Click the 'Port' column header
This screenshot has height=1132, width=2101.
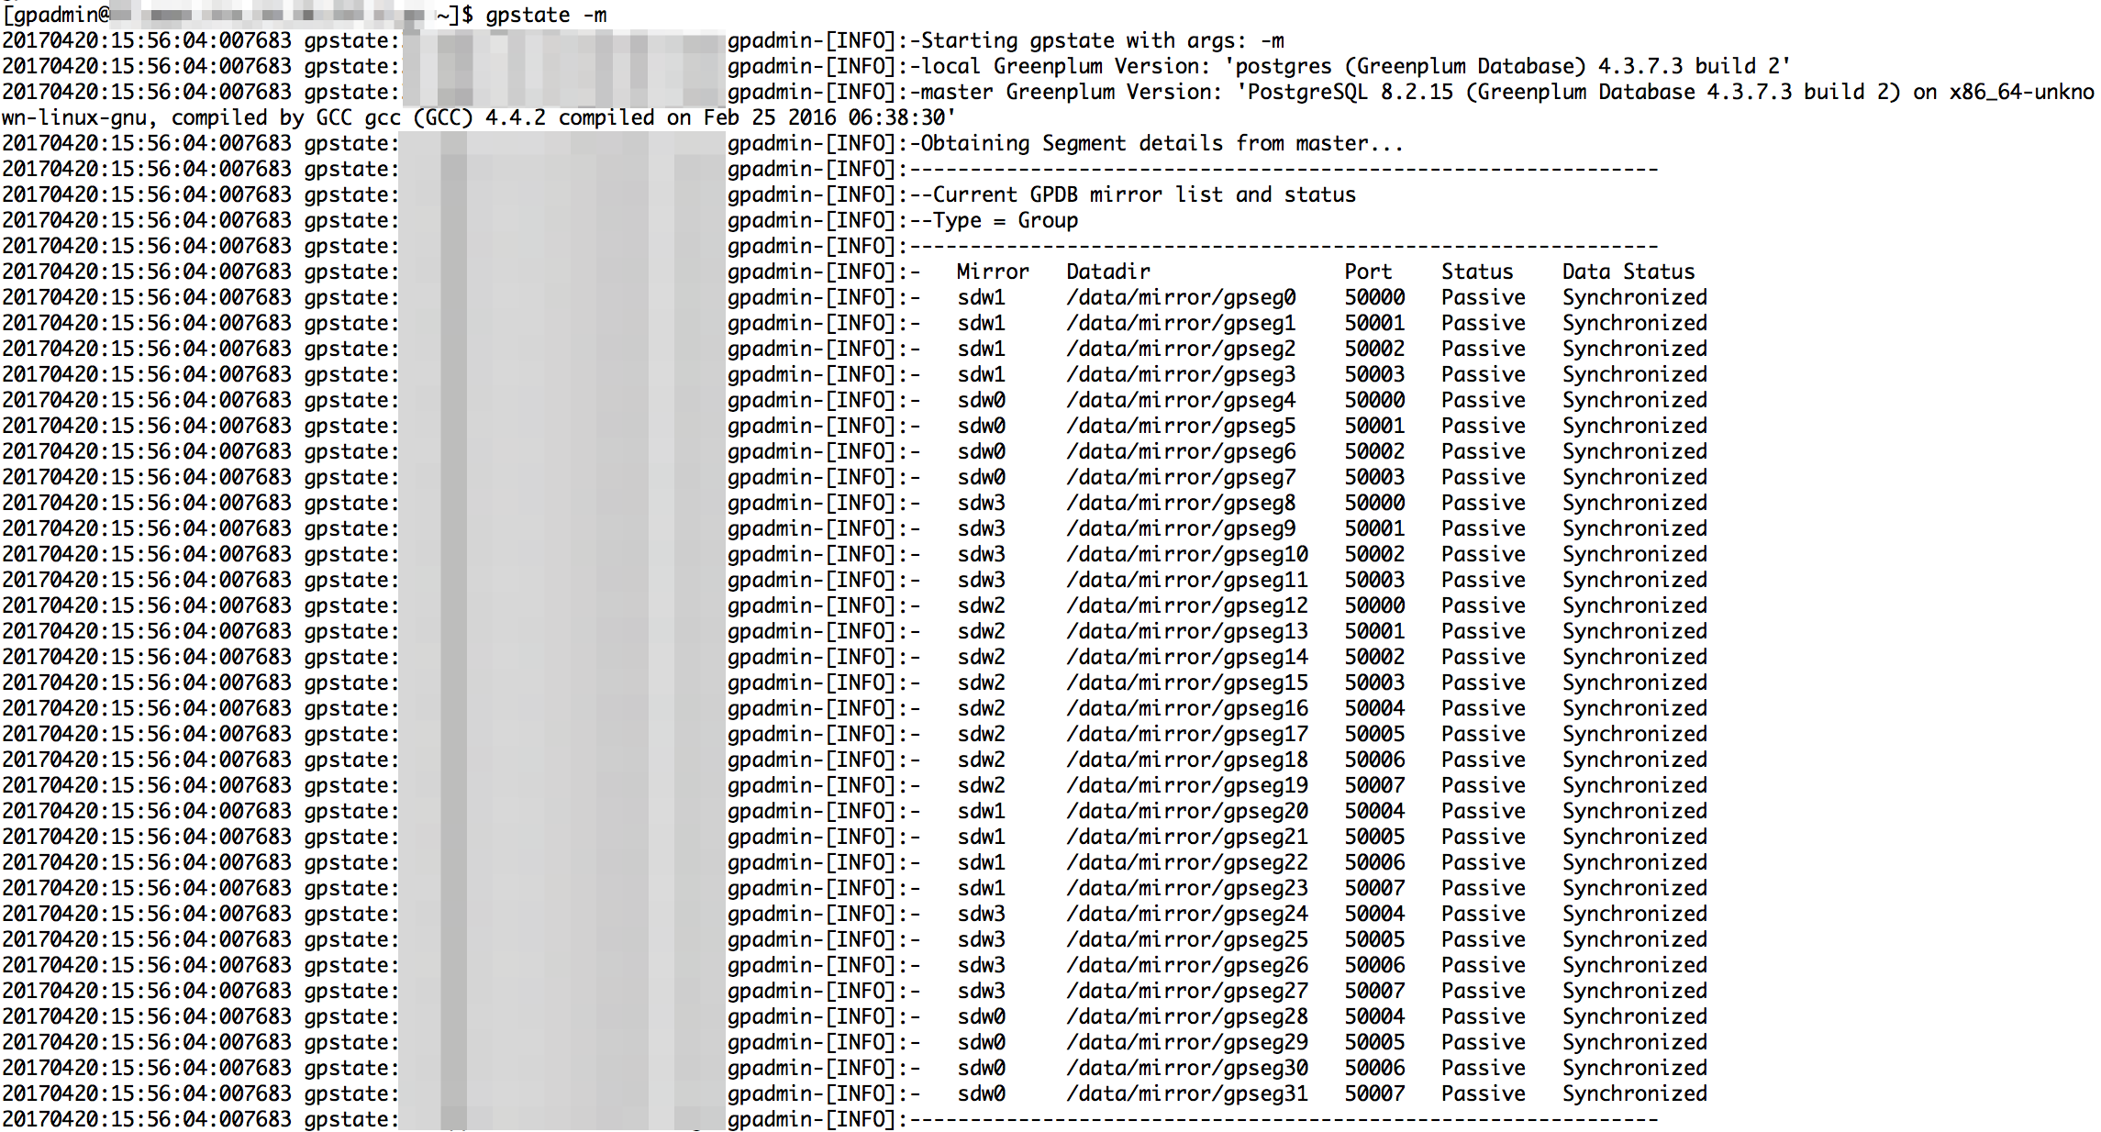click(x=1368, y=272)
